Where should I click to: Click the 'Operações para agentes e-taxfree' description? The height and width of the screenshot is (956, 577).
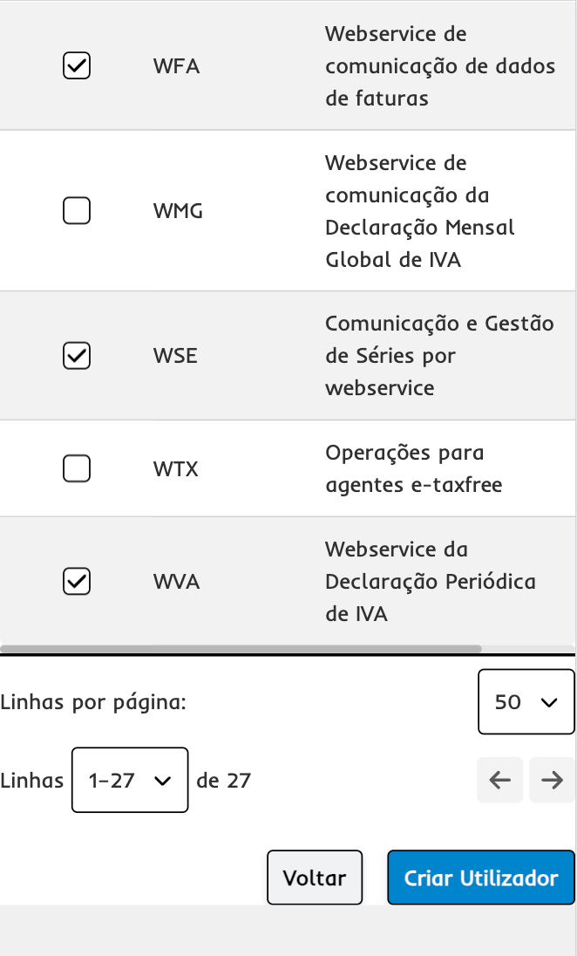(413, 469)
